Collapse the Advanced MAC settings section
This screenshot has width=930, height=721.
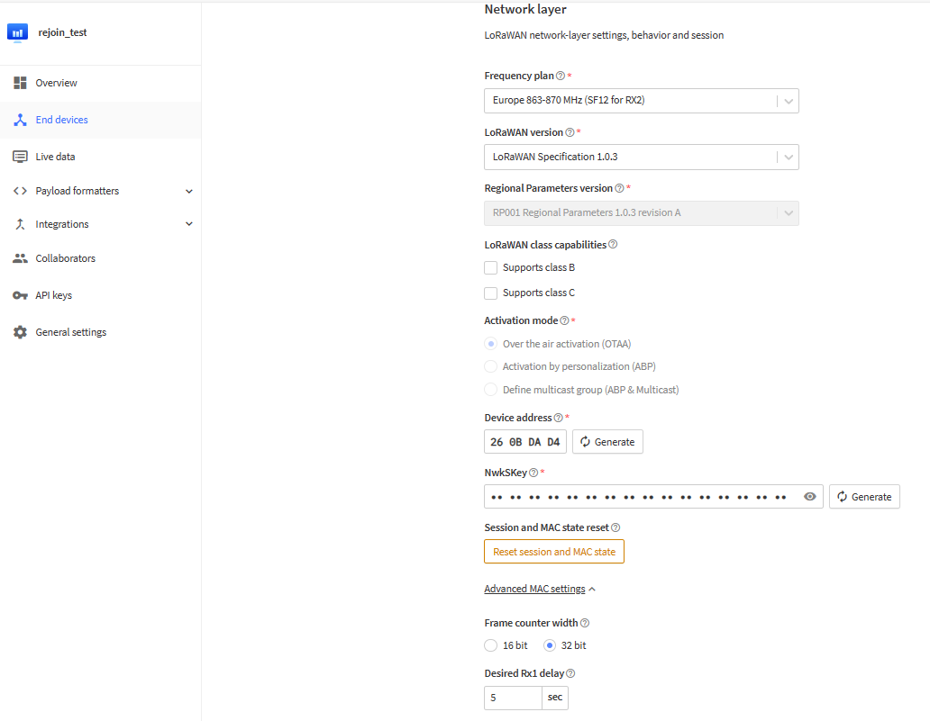tap(540, 589)
